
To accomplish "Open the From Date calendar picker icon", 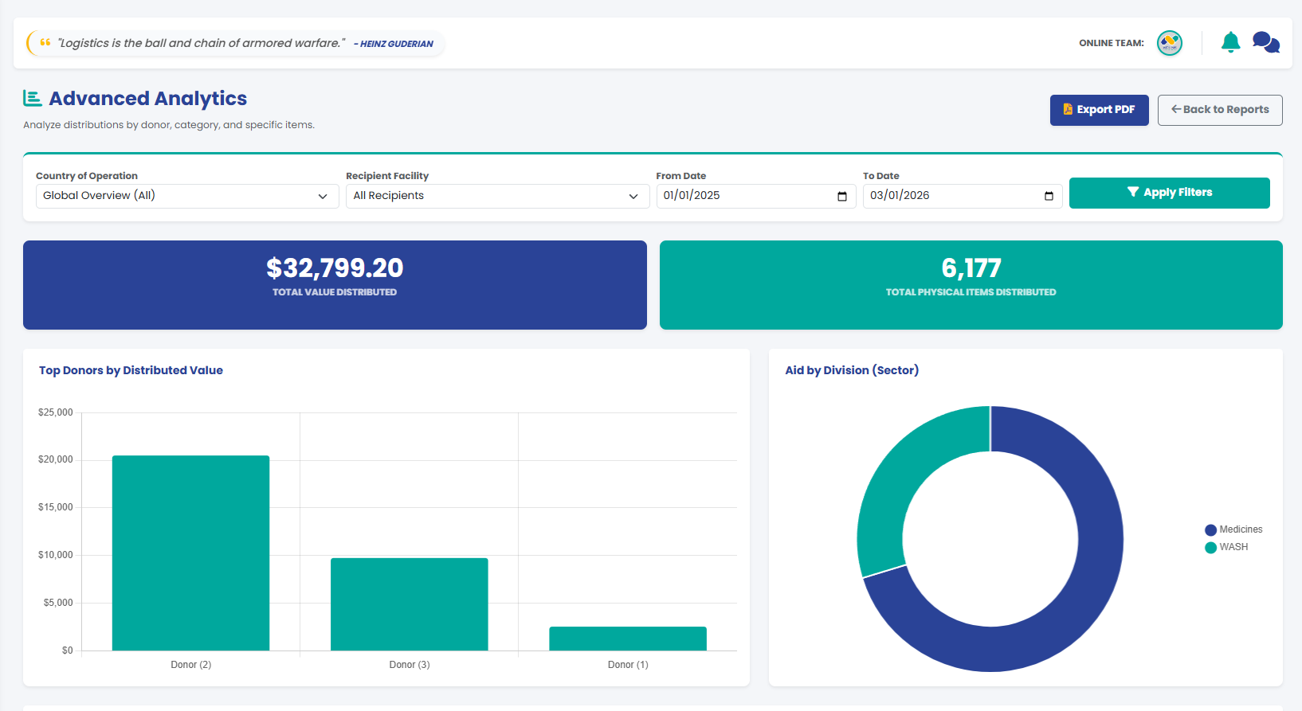I will (x=842, y=196).
